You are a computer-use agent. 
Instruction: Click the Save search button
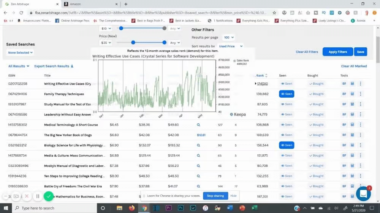pos(360,52)
